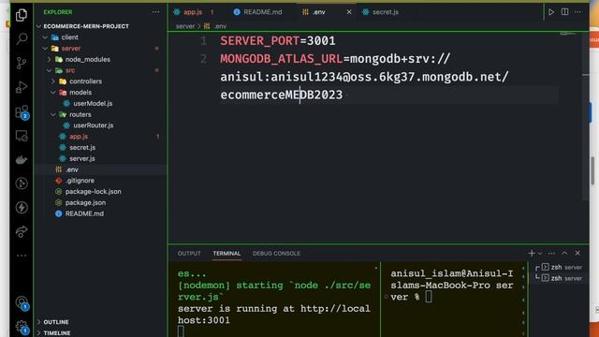Screen dimensions: 599x337
Task: Open the .gitignore file
Action: 101,181
